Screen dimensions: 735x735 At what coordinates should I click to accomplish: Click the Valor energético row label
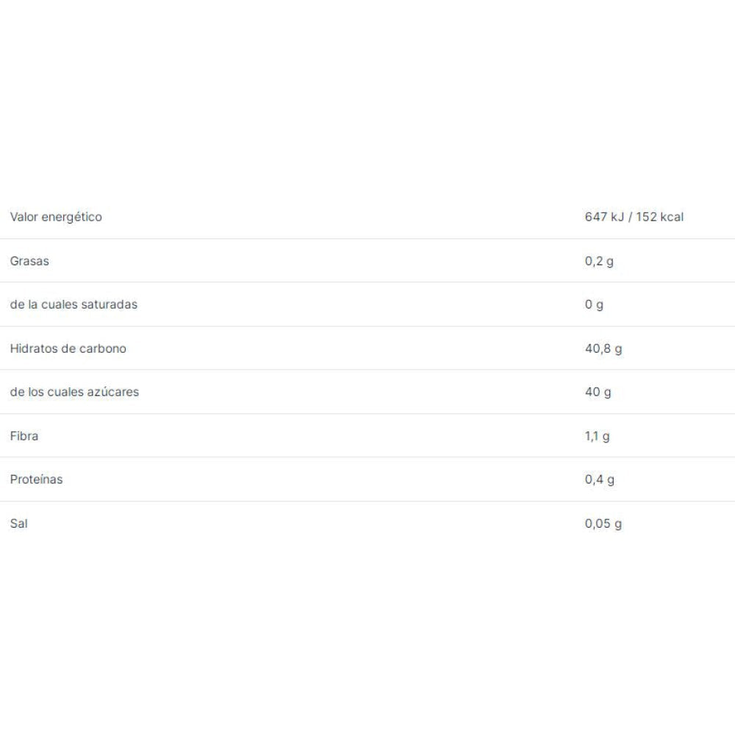click(x=56, y=217)
